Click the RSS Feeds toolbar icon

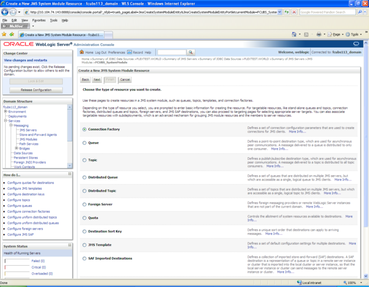tap(306, 34)
